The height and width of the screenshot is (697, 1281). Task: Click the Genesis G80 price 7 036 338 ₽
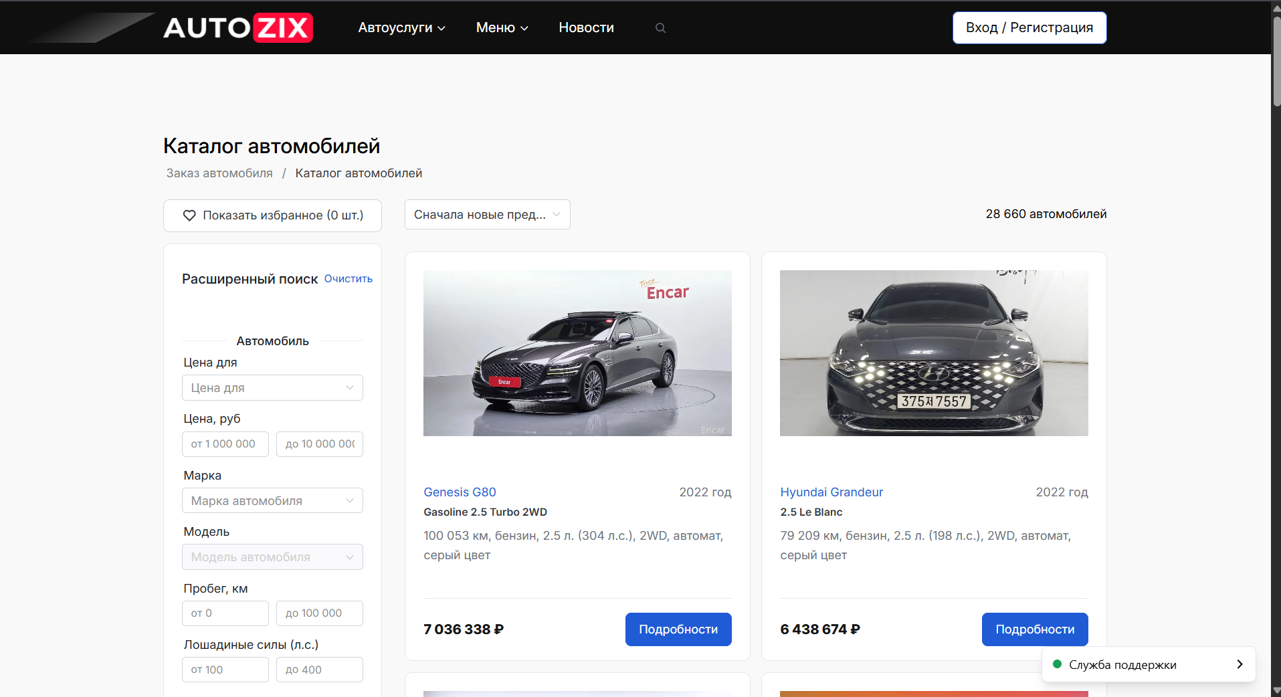click(464, 629)
